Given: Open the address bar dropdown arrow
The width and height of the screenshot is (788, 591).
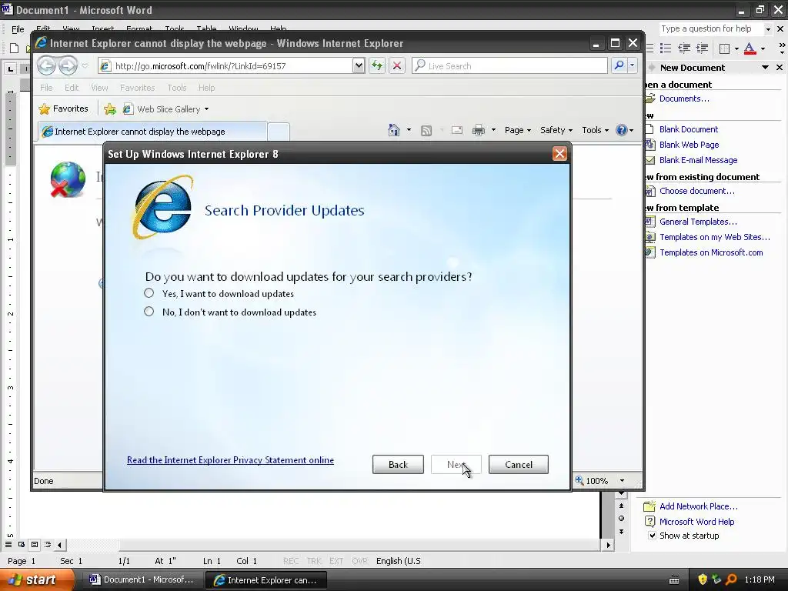Looking at the screenshot, I should point(359,65).
